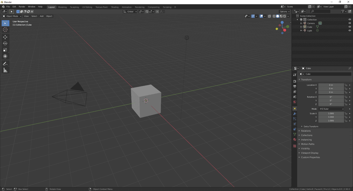Switch viewport to wireframe shading
The image size is (353, 191).
(x=274, y=16)
